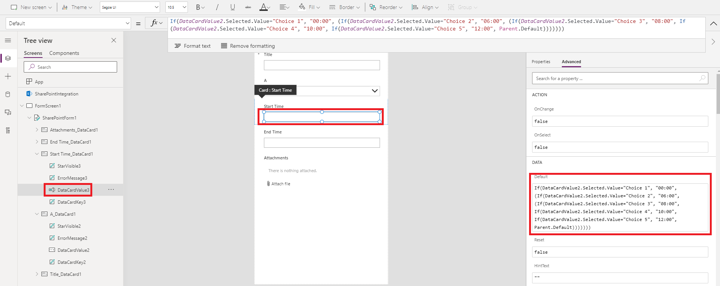Toggle Strikethrough formatting
The image size is (720, 286).
point(248,7)
